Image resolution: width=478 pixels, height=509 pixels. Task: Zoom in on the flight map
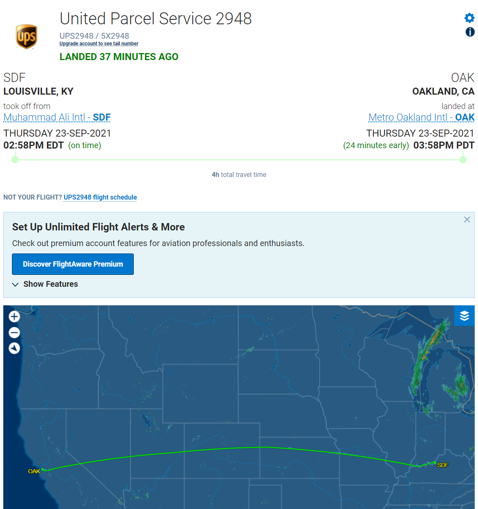[x=14, y=316]
